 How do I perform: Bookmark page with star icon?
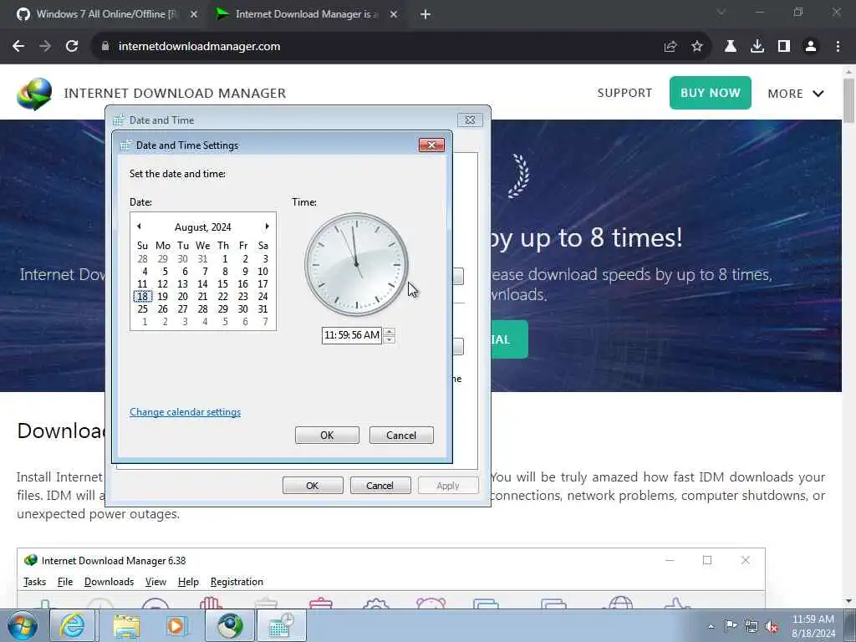click(697, 47)
